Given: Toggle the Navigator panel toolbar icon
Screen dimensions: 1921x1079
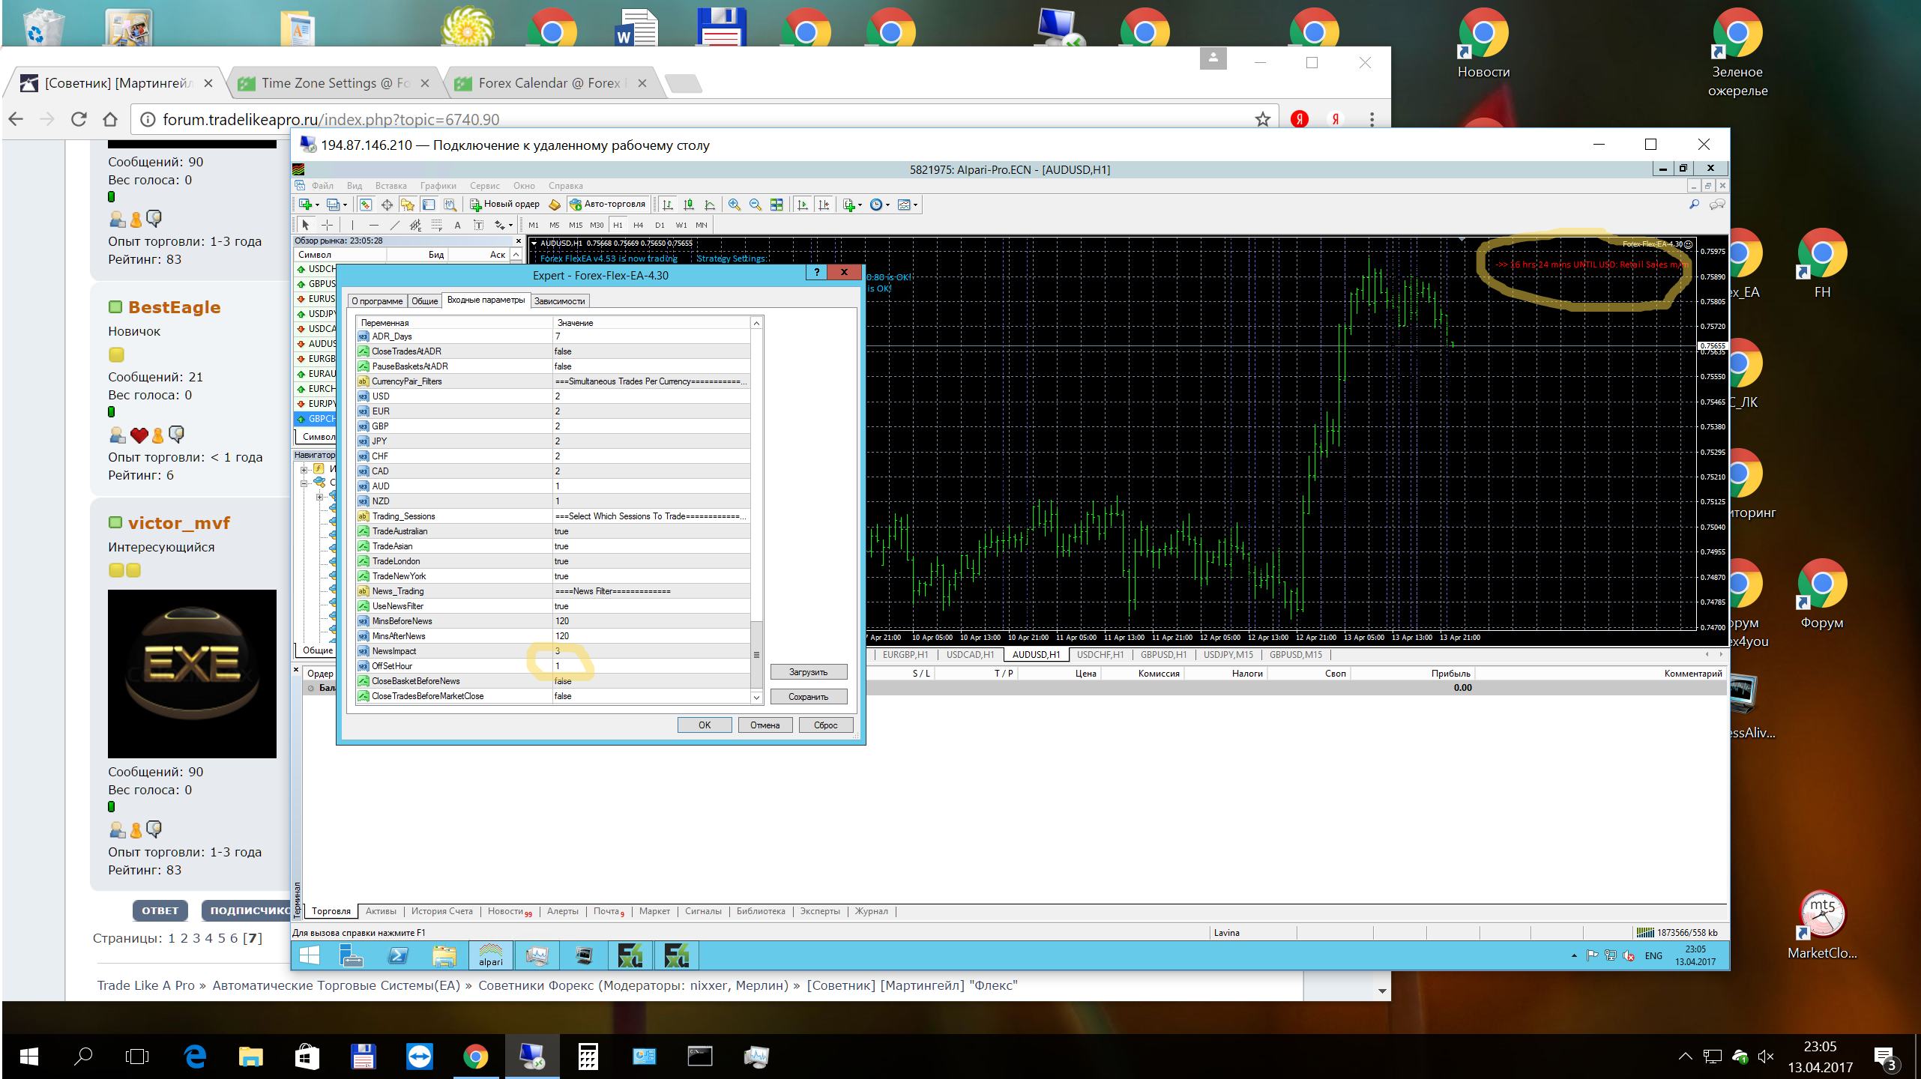Looking at the screenshot, I should 408,205.
